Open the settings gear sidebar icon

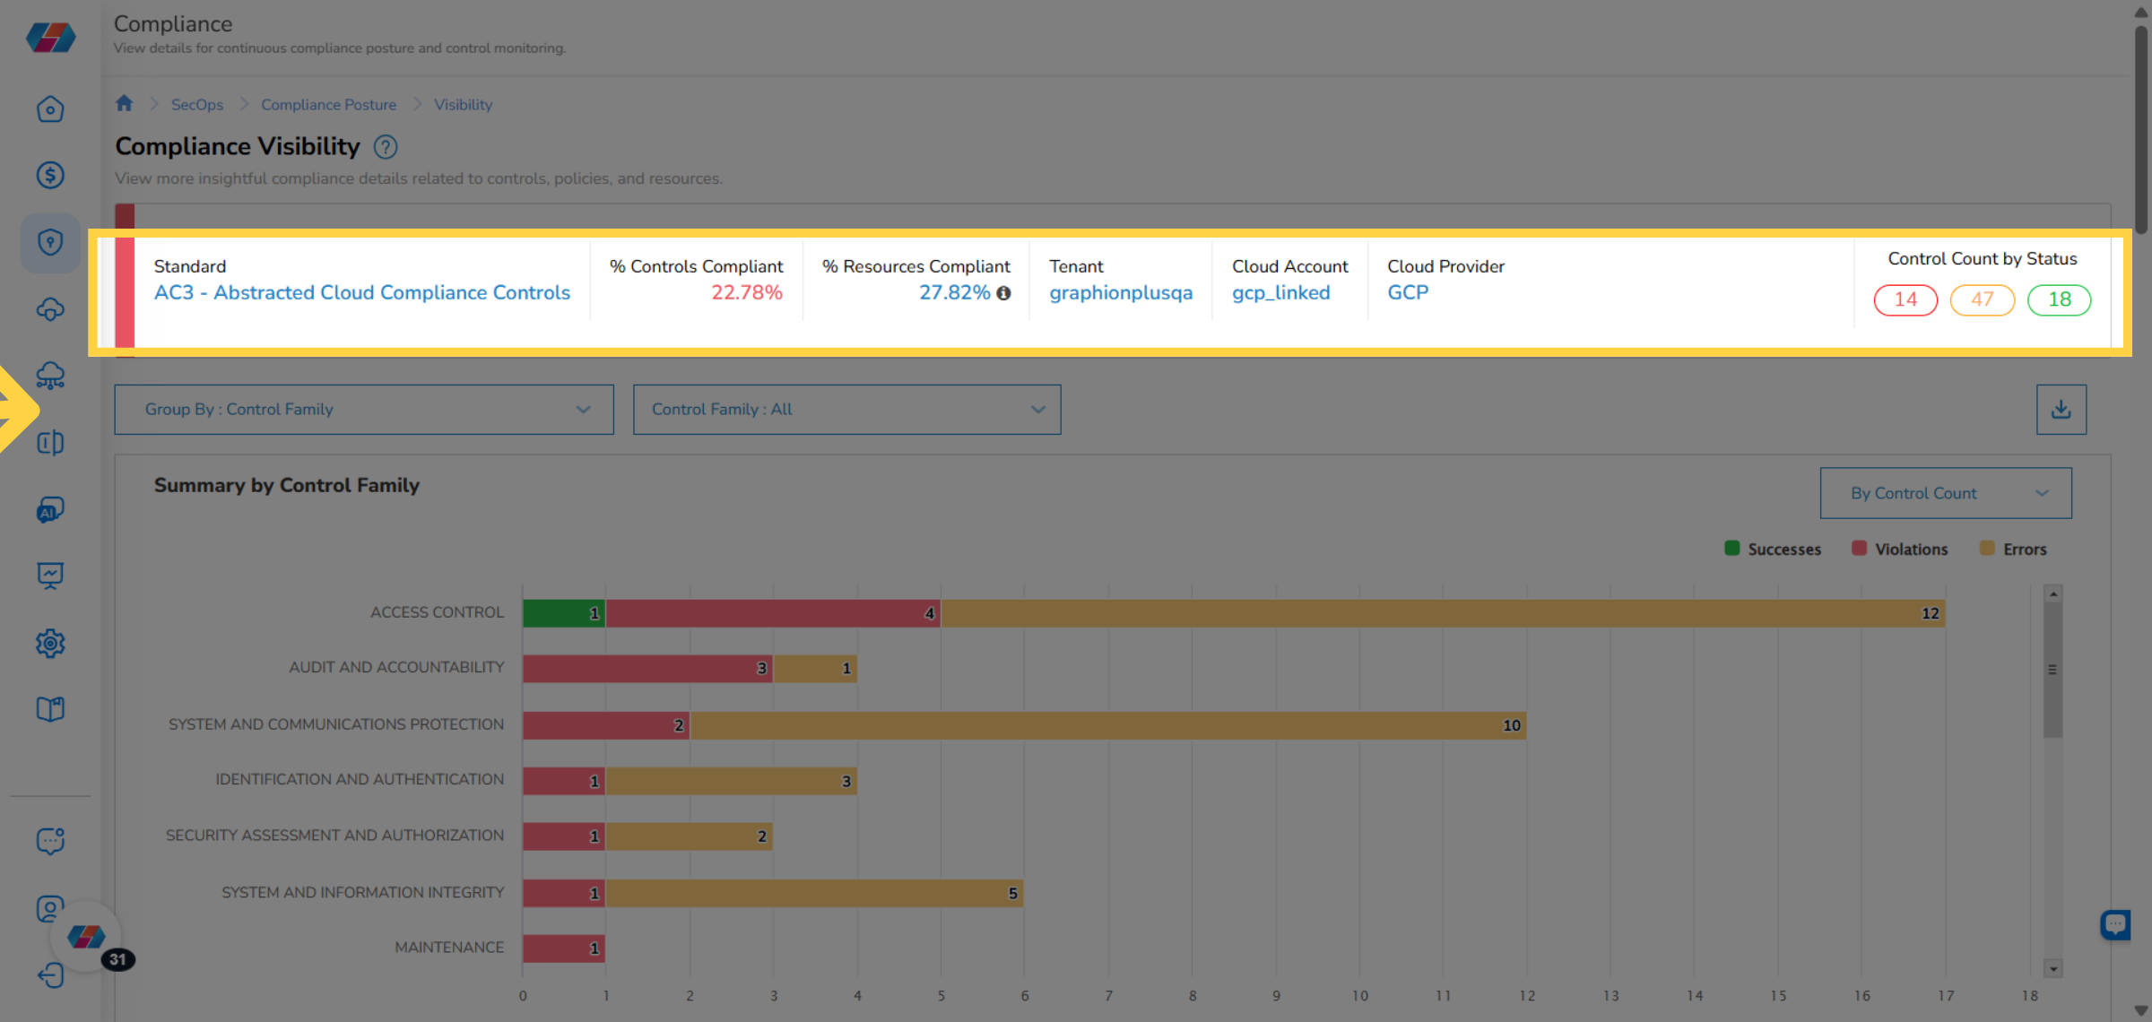coord(50,643)
